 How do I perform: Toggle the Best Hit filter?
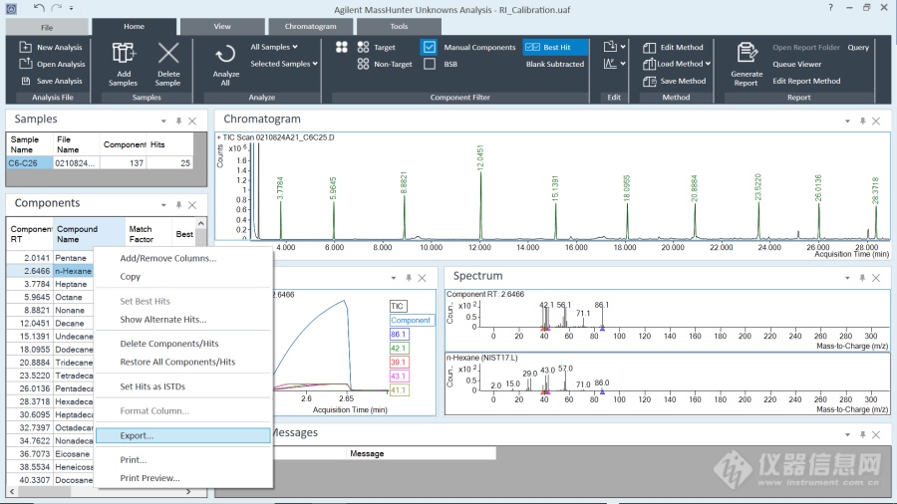[554, 47]
